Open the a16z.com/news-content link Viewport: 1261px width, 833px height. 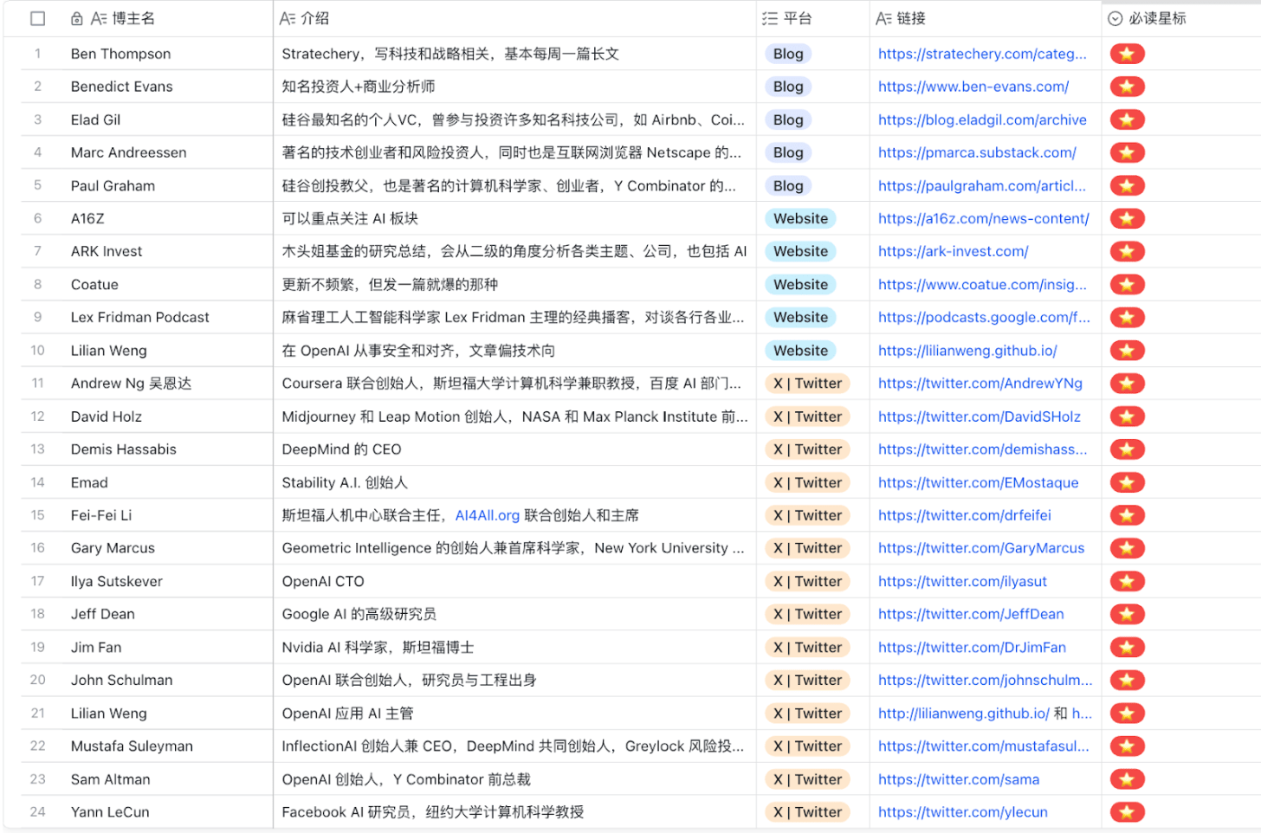(984, 218)
